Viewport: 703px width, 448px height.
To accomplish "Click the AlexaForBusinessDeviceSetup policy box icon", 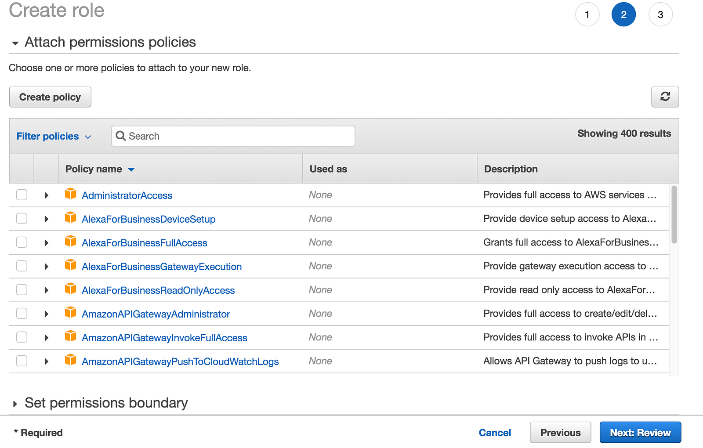I will click(x=70, y=217).
